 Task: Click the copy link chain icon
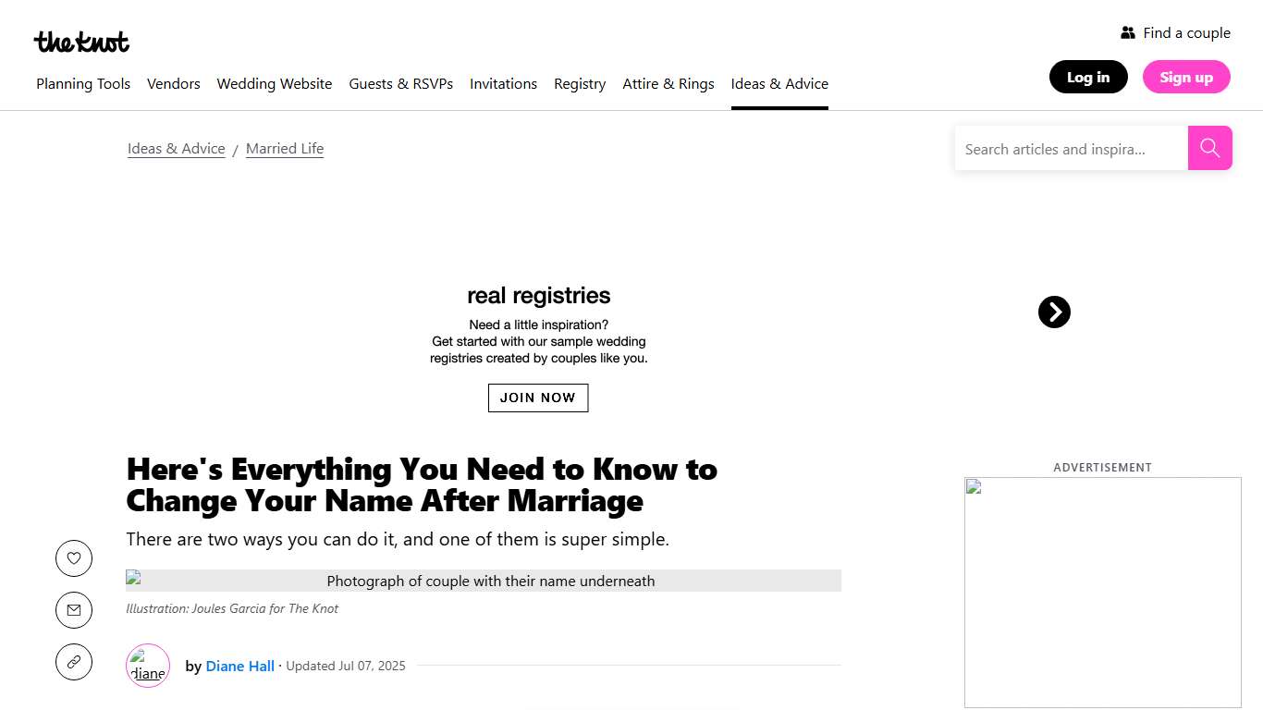tap(74, 662)
